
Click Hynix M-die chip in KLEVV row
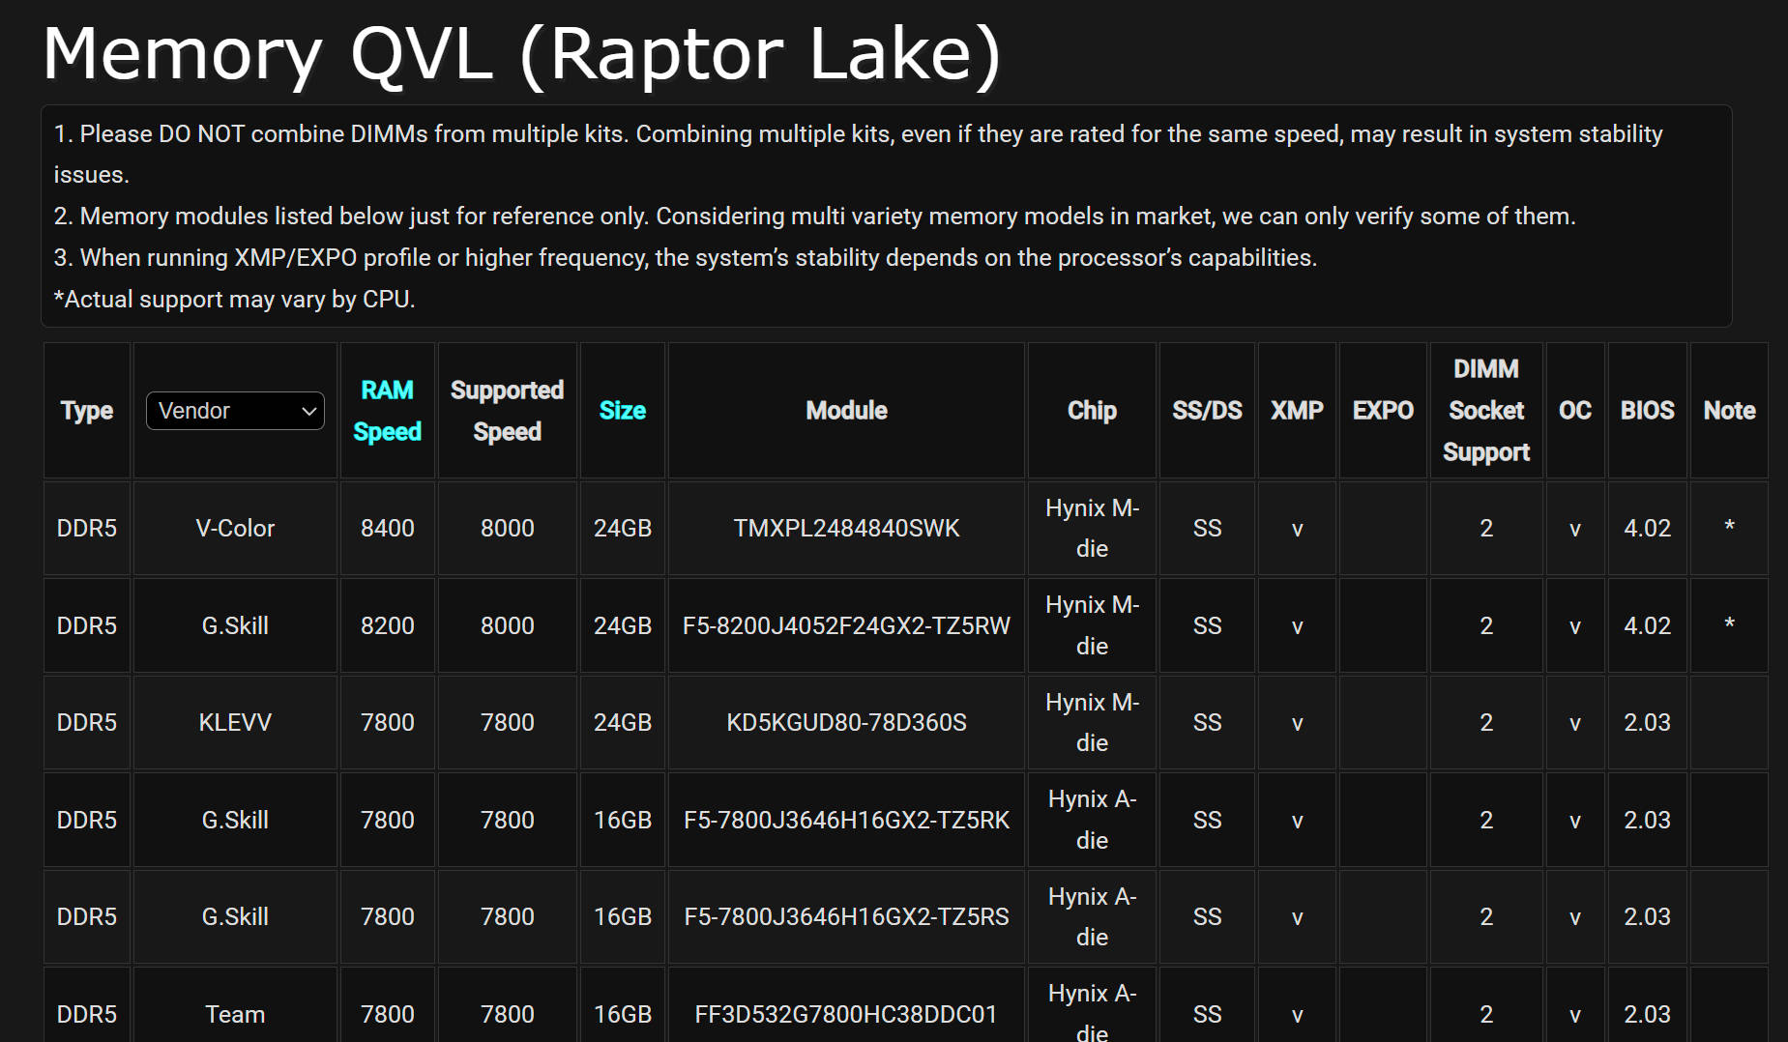pyautogui.click(x=1092, y=722)
